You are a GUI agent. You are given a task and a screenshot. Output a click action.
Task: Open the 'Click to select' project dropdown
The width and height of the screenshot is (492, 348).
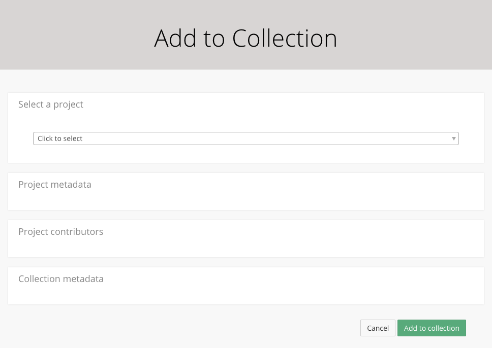pos(245,138)
